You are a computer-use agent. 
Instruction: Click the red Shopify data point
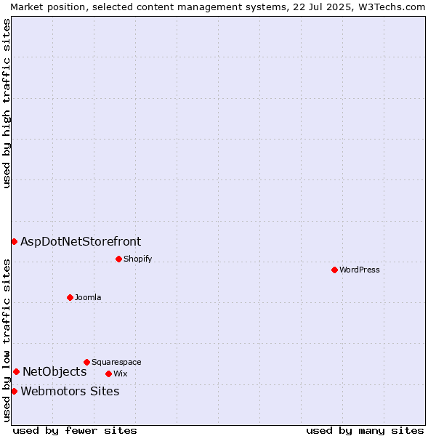[x=118, y=259]
